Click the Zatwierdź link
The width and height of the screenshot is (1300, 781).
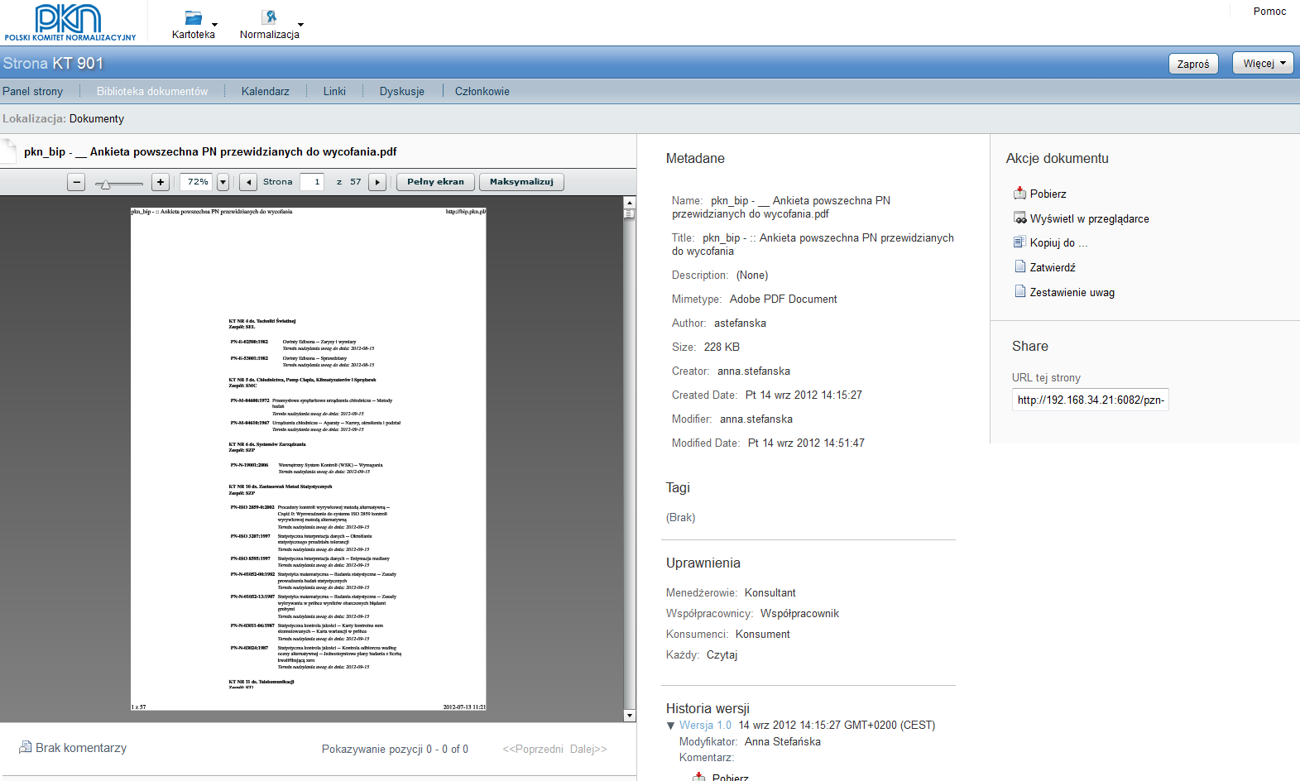[x=1053, y=267]
